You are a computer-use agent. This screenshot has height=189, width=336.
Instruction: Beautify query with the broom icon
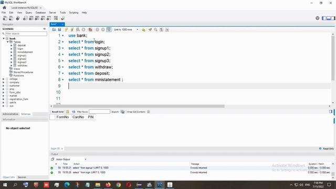coord(150,29)
